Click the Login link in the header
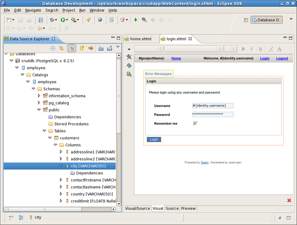The image size is (297, 225). pyautogui.click(x=265, y=58)
